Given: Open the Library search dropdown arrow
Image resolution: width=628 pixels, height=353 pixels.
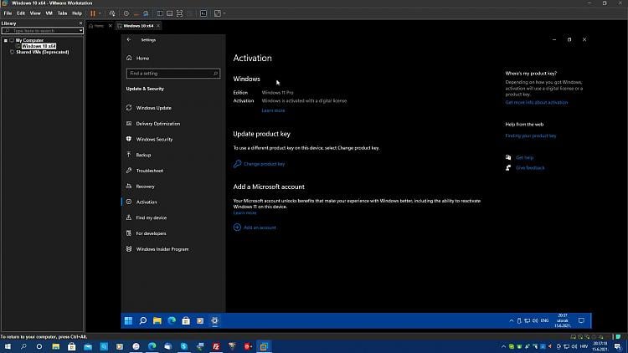Looking at the screenshot, I should (81, 30).
